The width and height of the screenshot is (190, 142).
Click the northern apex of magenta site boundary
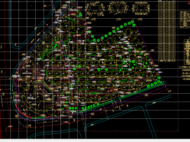pyautogui.click(x=74, y=1)
